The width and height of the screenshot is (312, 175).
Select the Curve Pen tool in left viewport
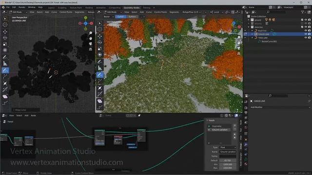pos(5,77)
